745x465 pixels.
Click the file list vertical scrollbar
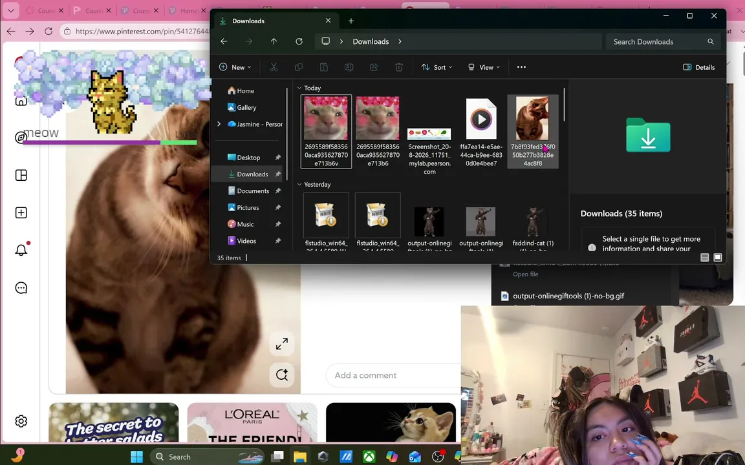tap(564, 105)
